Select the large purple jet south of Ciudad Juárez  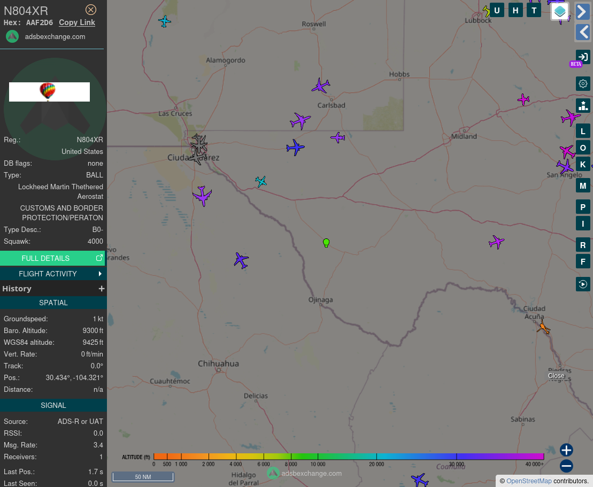click(202, 196)
